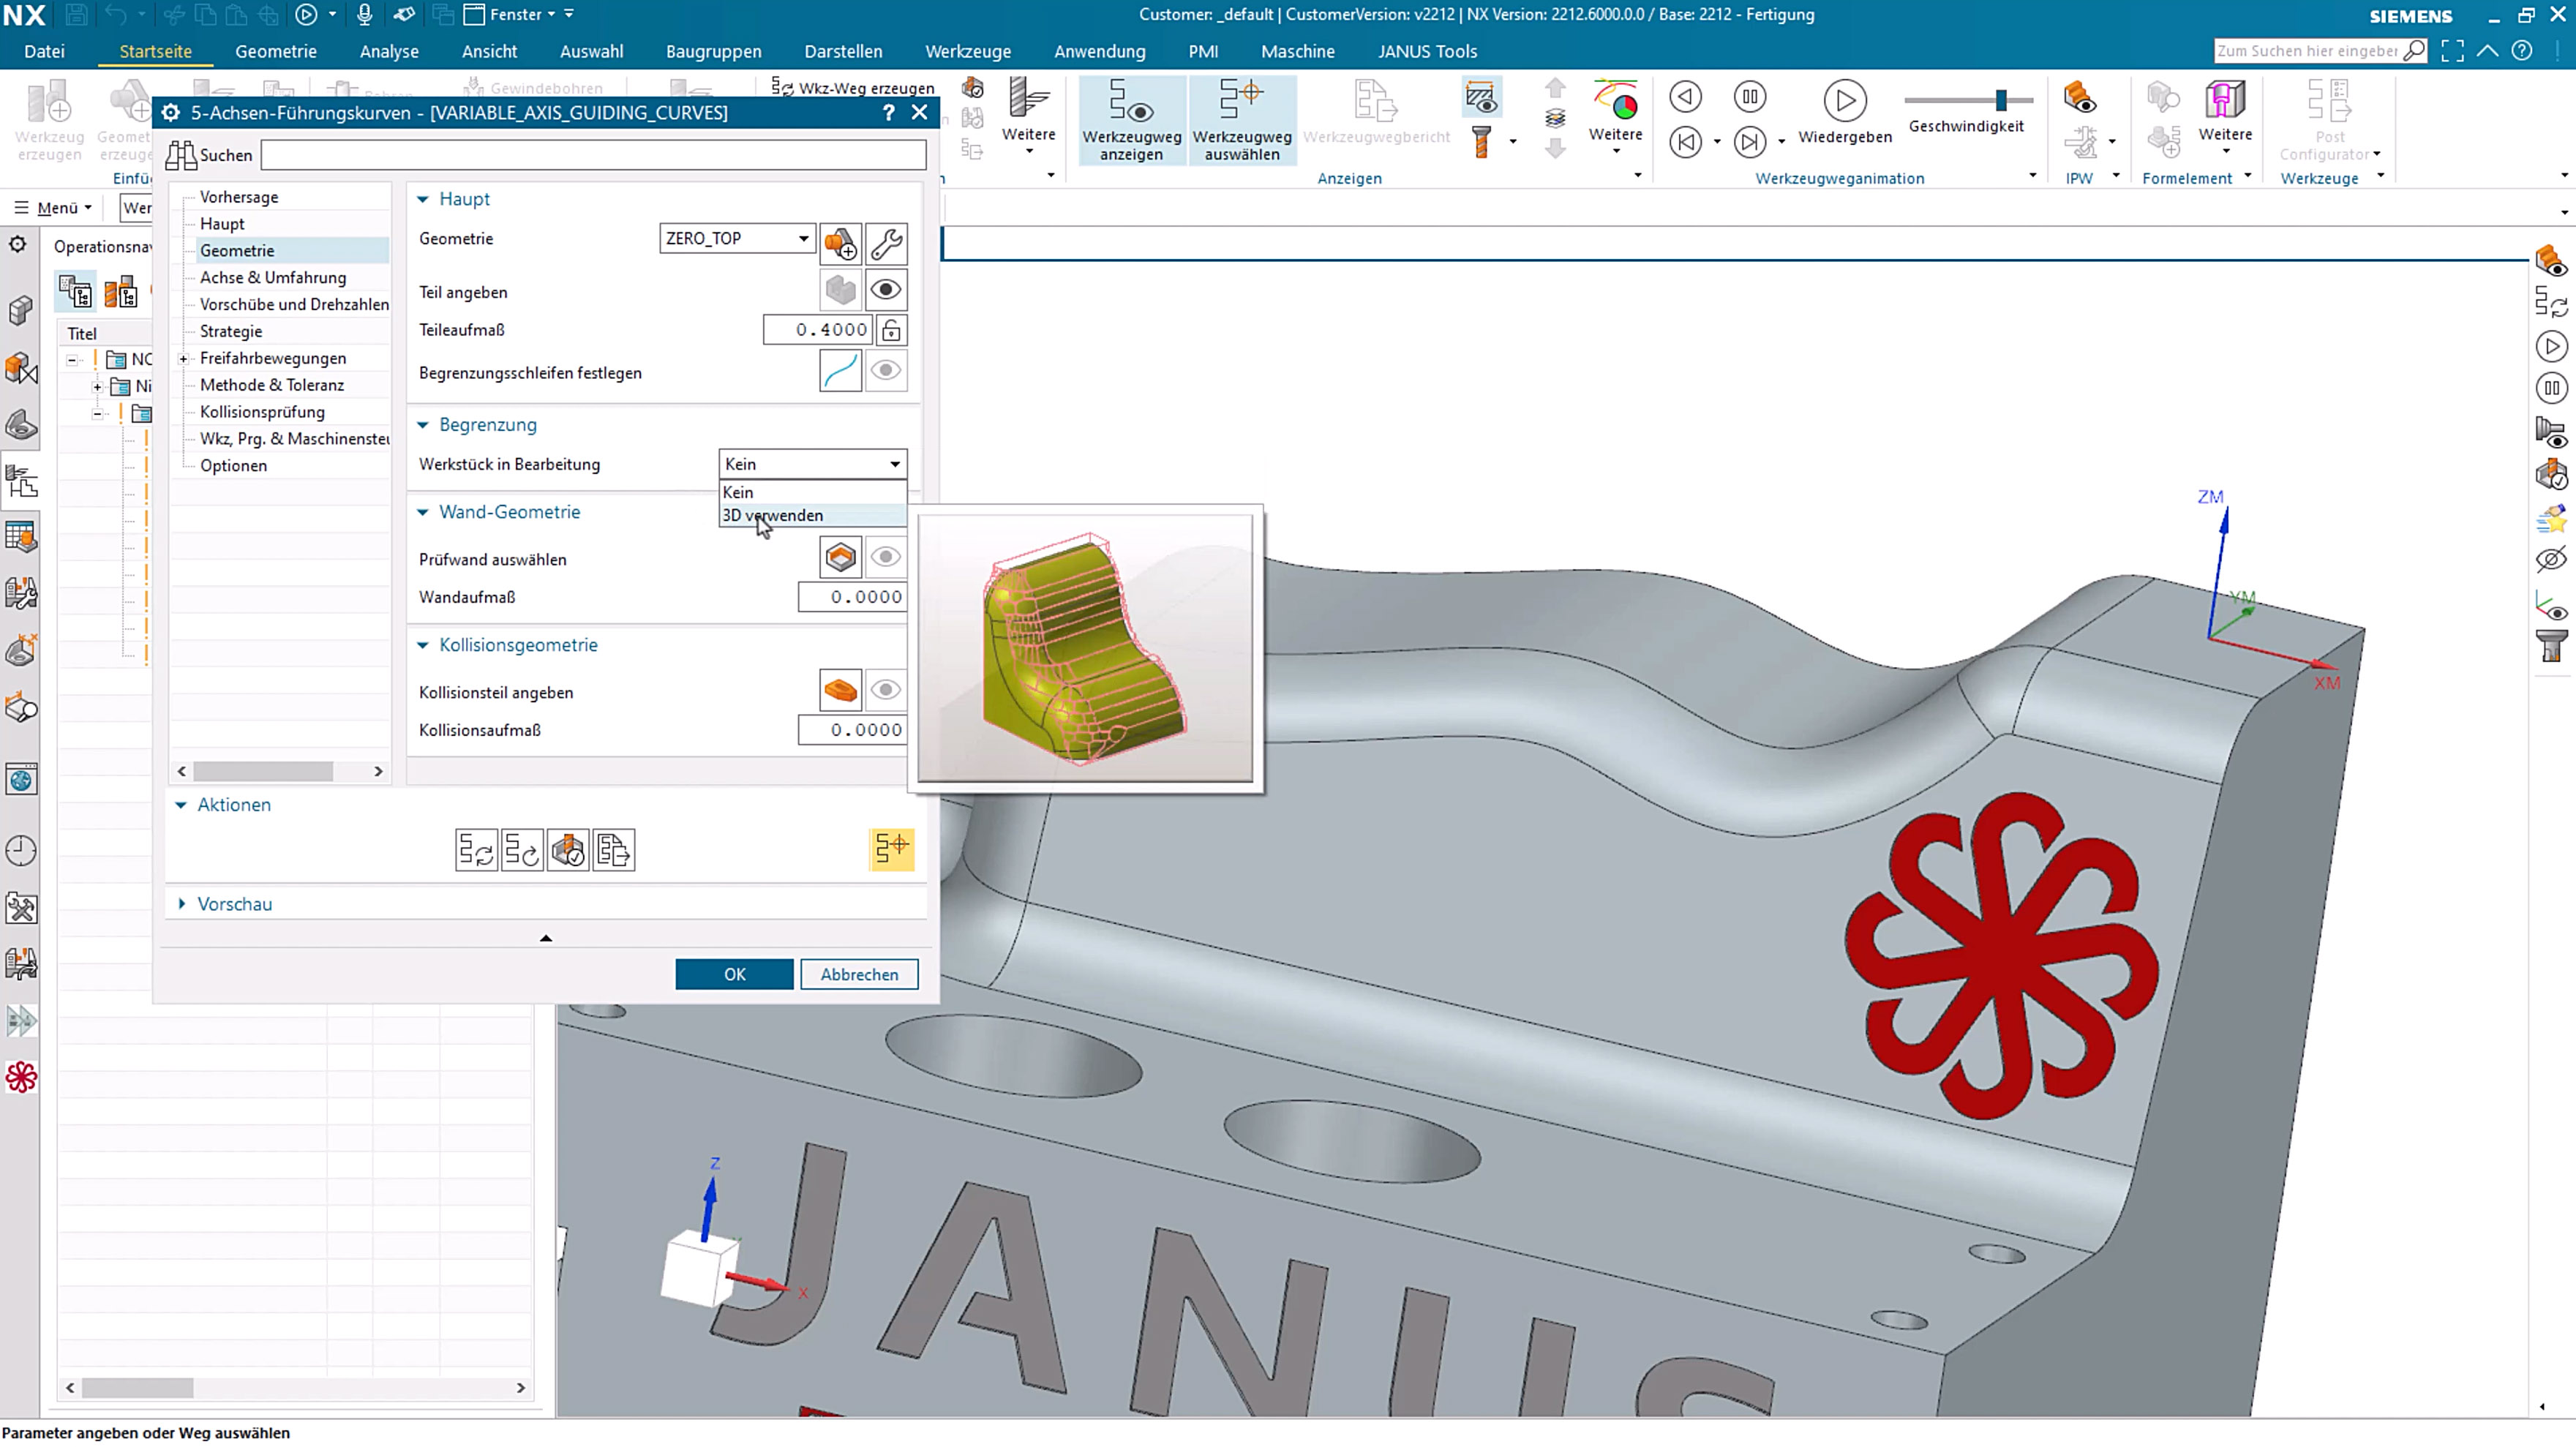Toggle the Teileaufmaß lock icon
Image resolution: width=2576 pixels, height=1447 pixels.
[x=891, y=330]
